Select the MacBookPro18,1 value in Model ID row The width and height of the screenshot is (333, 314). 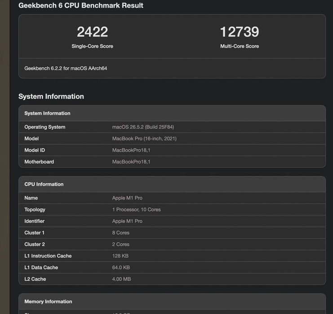(x=131, y=150)
